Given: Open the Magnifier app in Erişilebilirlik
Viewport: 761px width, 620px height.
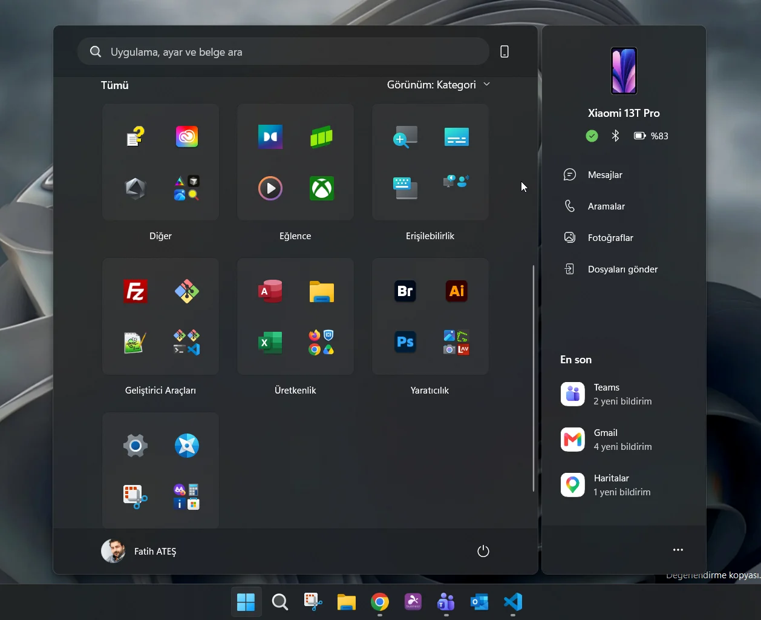Looking at the screenshot, I should pos(405,137).
